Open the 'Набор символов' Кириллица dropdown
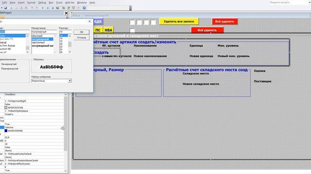Viewport: 311px width, 174px height. (69, 81)
